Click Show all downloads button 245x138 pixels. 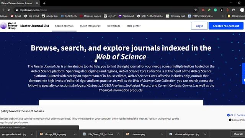(238, 134)
